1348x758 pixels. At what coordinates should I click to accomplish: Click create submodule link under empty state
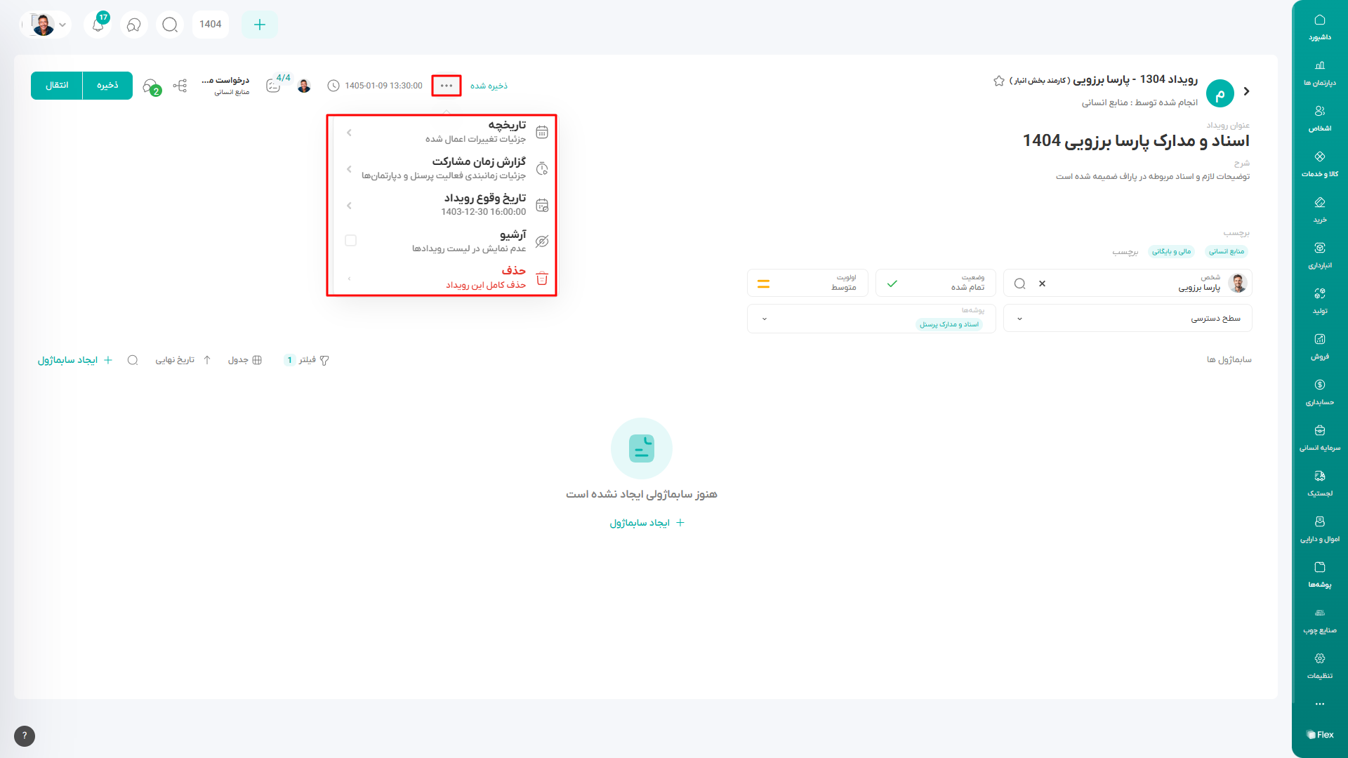pos(647,523)
